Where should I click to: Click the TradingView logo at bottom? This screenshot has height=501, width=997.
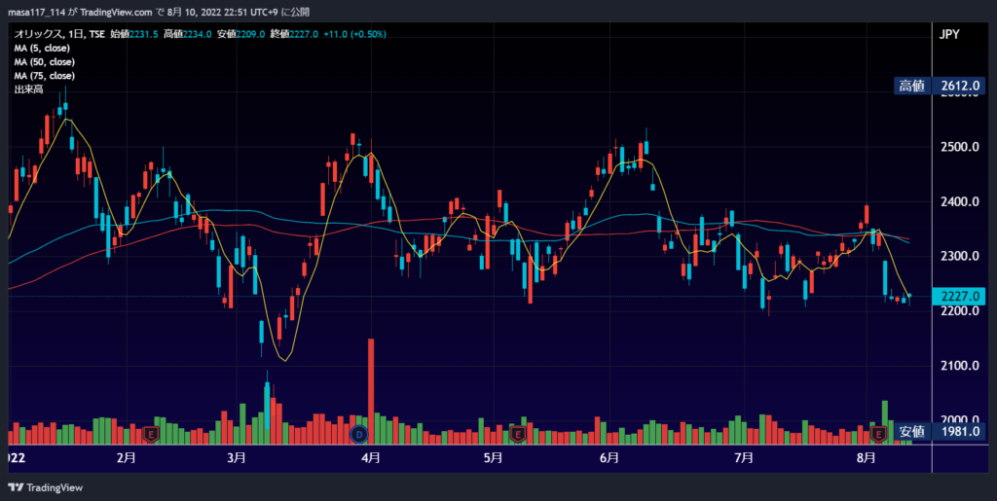(x=45, y=487)
